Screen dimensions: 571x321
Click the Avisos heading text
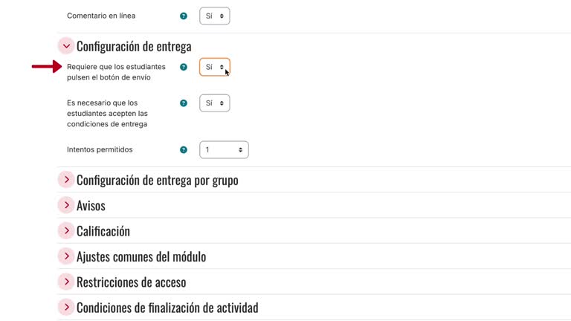[x=91, y=206]
